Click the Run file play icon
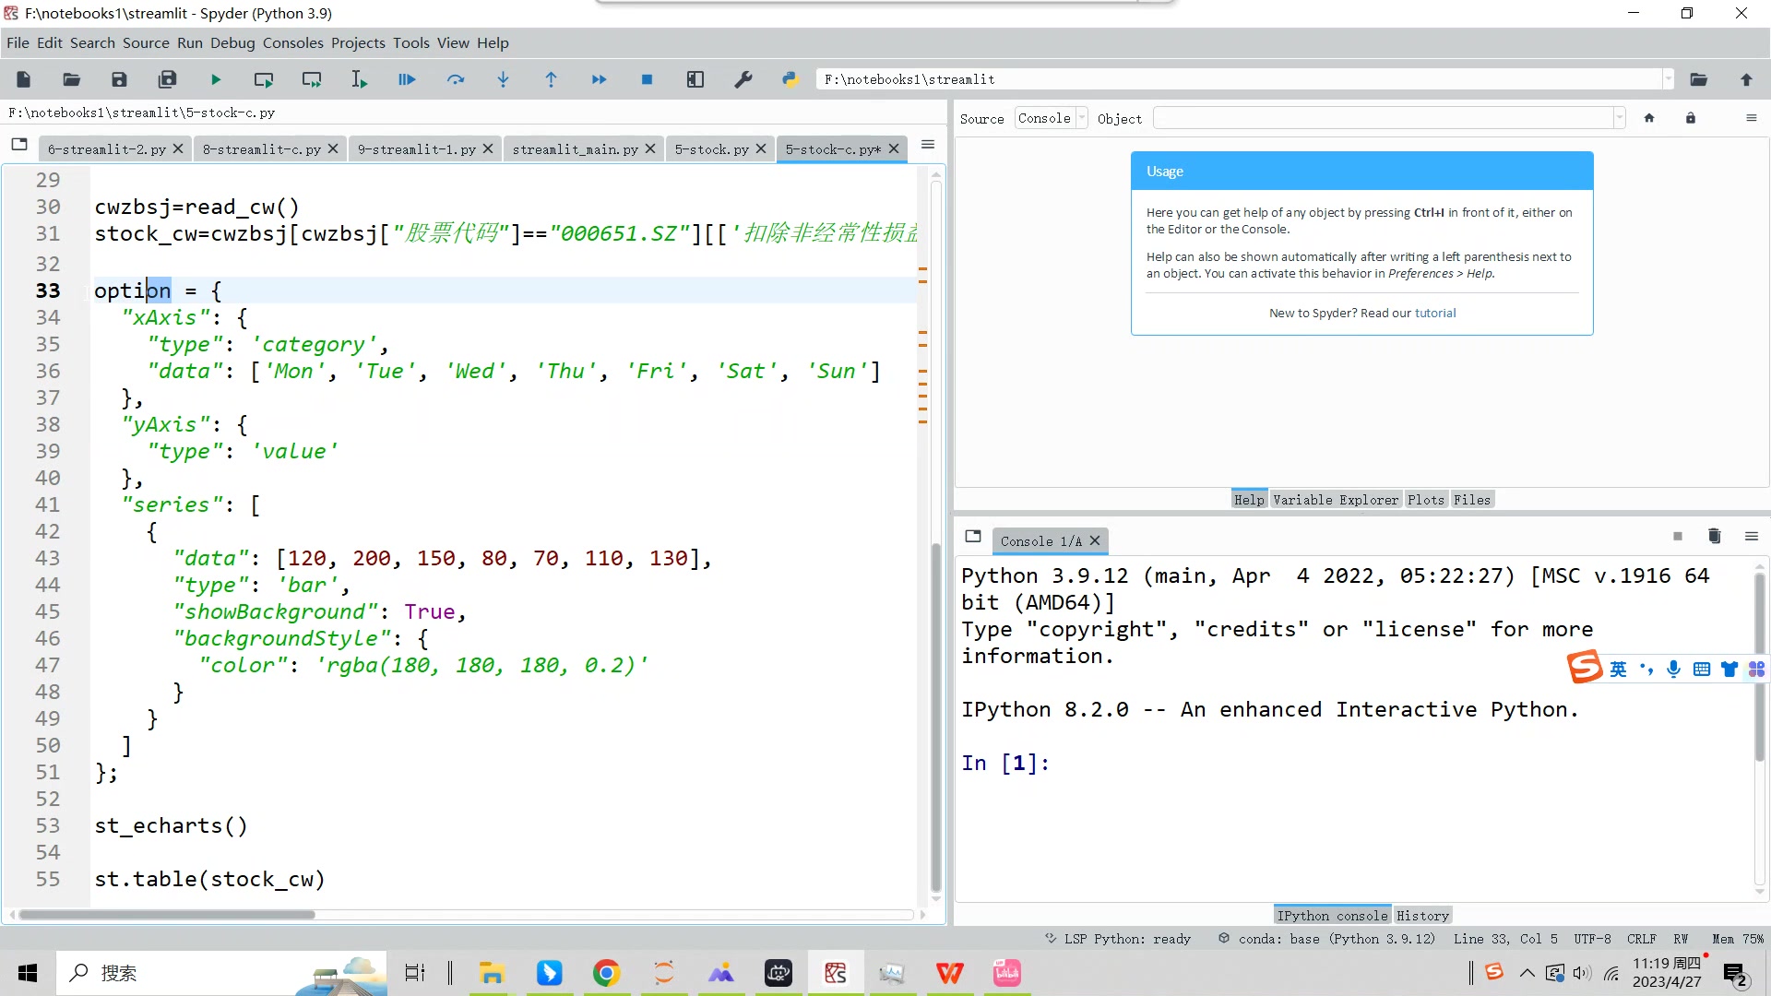The image size is (1771, 996). tap(216, 80)
